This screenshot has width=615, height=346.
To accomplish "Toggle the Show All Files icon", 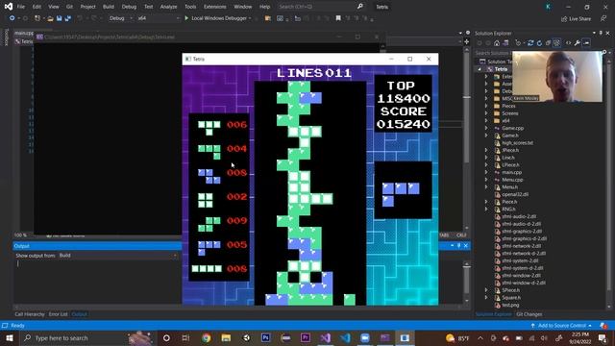I will tap(556, 43).
